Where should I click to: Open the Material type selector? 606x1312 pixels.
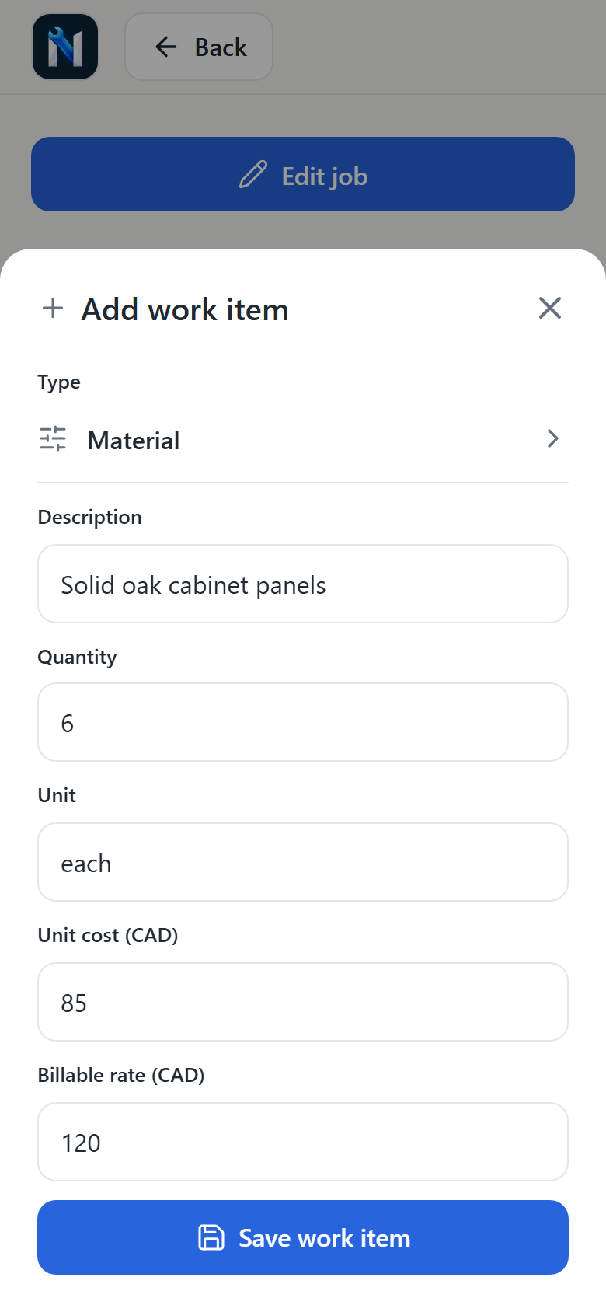[x=303, y=440]
